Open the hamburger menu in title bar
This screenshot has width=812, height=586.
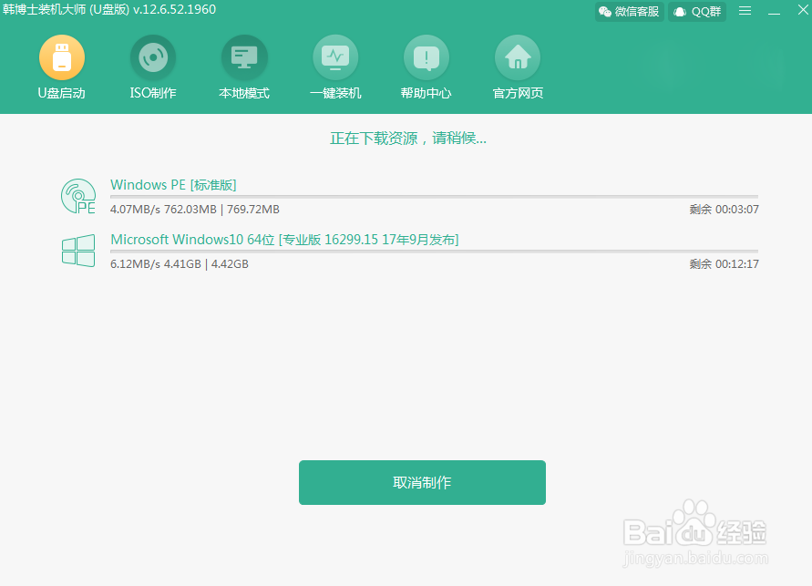(x=745, y=11)
